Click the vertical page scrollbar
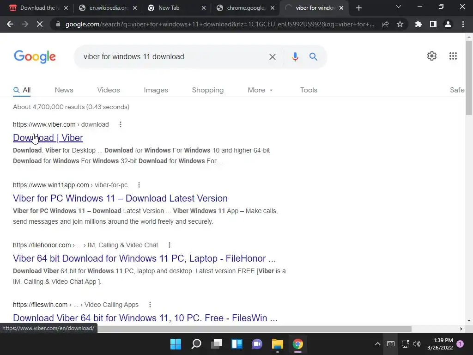This screenshot has width=473, height=355. [x=468, y=78]
